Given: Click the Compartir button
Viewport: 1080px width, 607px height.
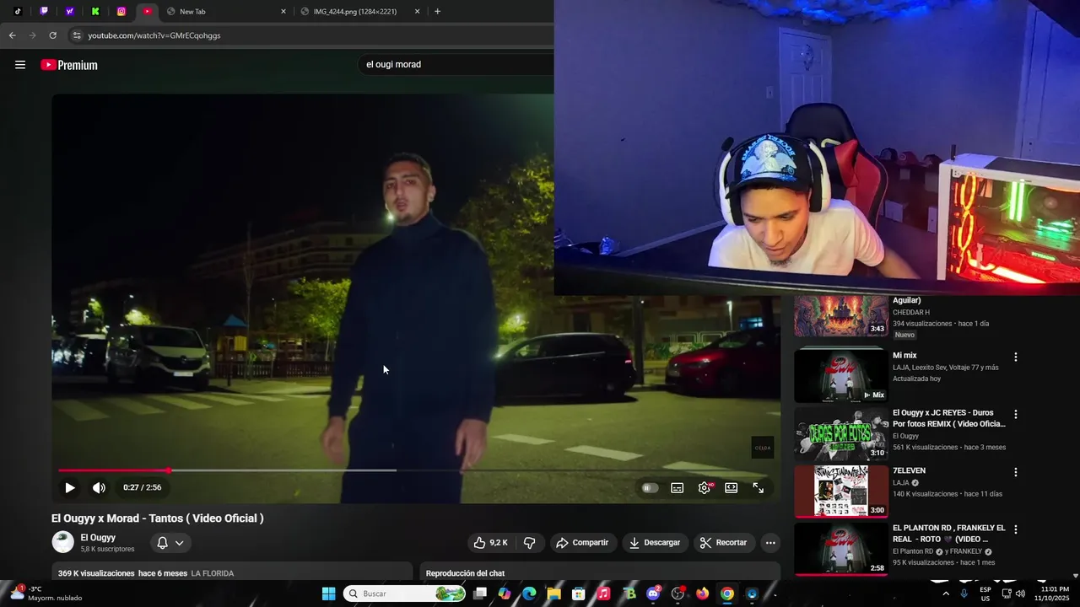Looking at the screenshot, I should 582,543.
